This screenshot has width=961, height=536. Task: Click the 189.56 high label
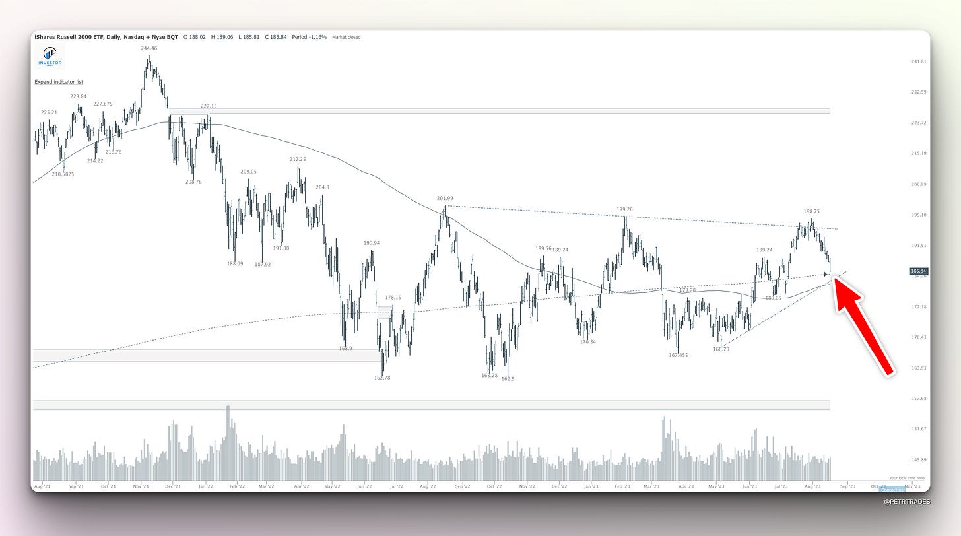pos(543,248)
